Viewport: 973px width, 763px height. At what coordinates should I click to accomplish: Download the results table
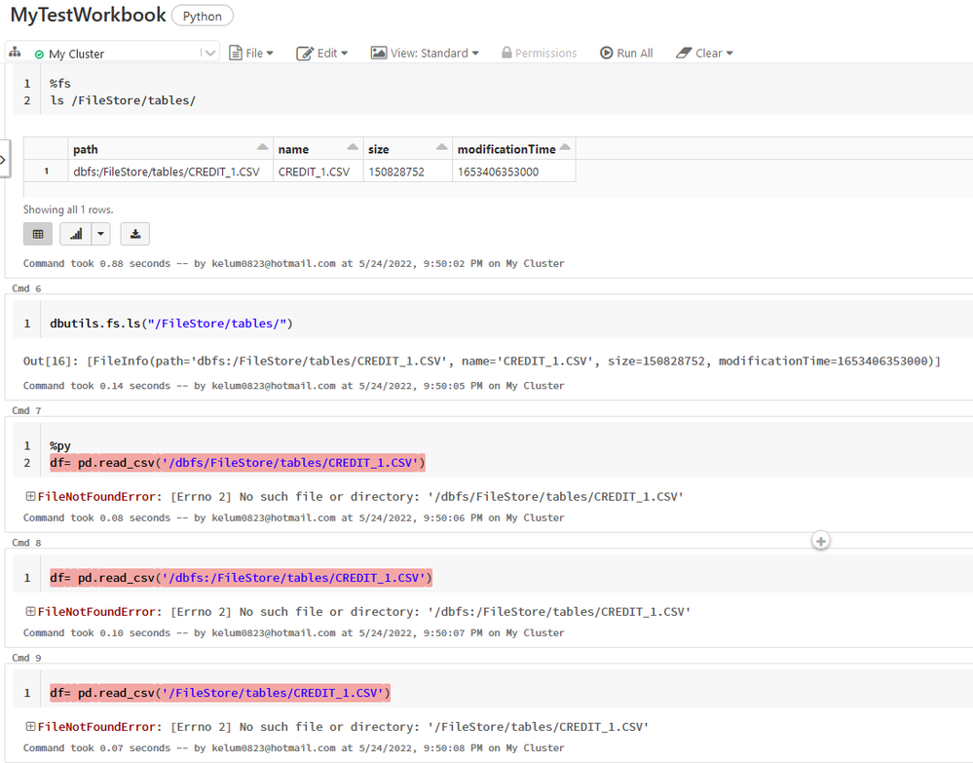[x=135, y=234]
